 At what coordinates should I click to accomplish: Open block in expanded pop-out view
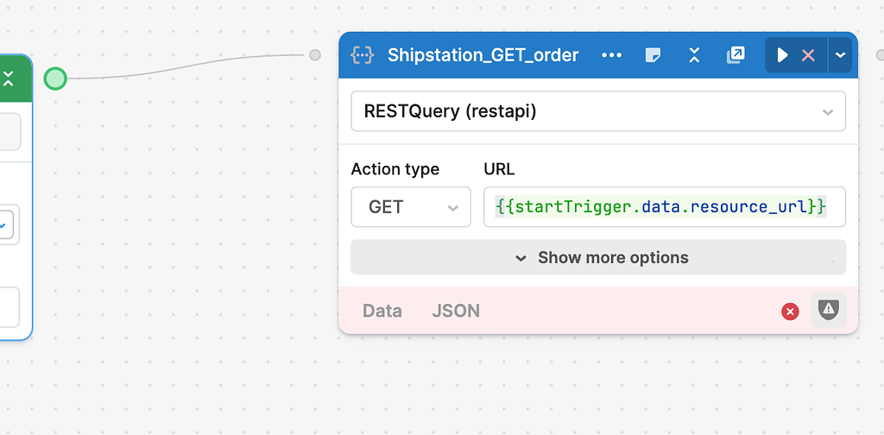736,55
